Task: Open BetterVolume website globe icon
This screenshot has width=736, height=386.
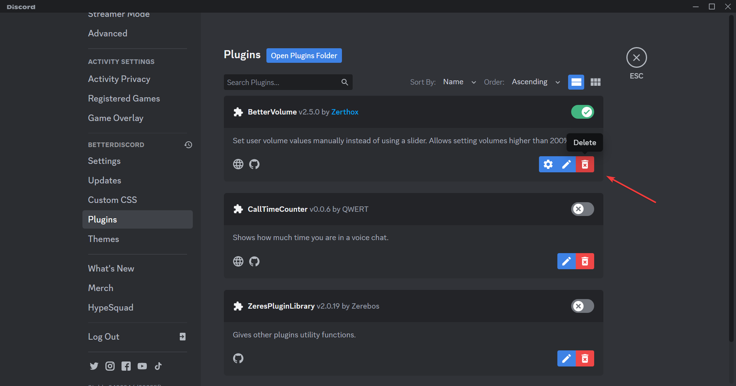Action: (238, 164)
